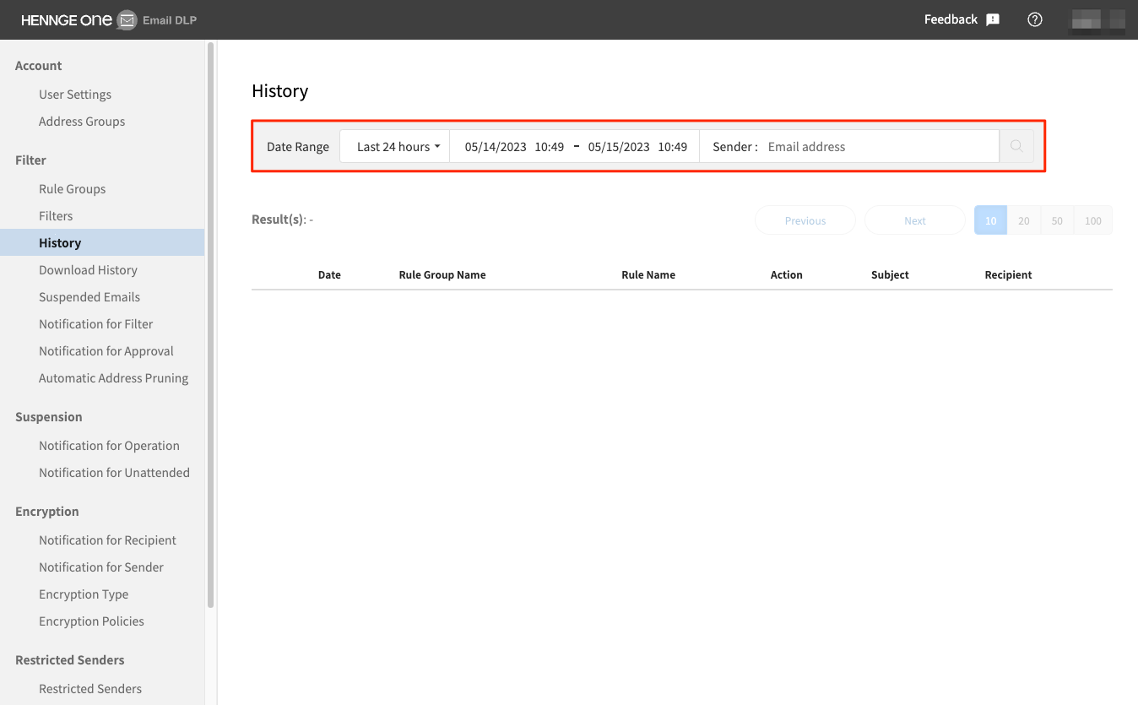Screen dimensions: 1138x705
Task: Click the Feedback speech bubble icon
Action: tap(993, 19)
